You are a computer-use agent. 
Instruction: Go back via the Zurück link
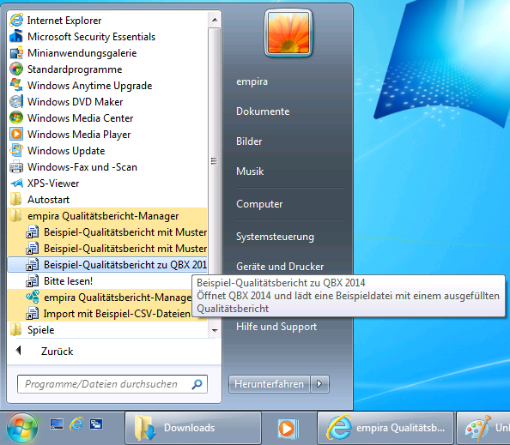(x=57, y=352)
